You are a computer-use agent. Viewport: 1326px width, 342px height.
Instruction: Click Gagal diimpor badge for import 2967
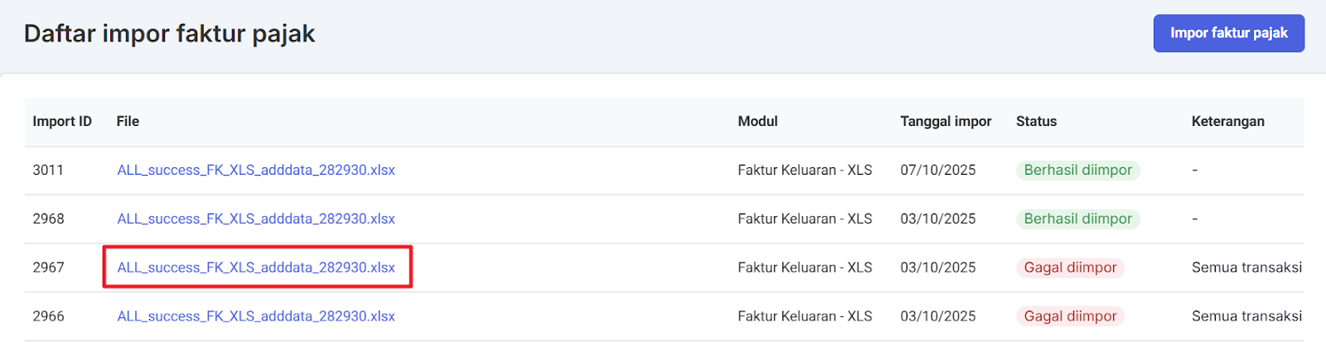pos(1070,267)
